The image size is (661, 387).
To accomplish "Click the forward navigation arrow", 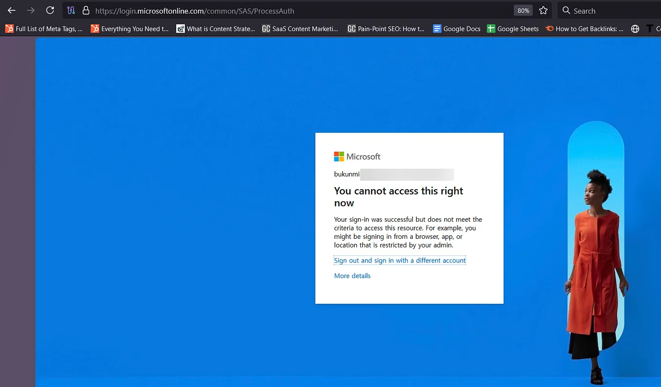I will pyautogui.click(x=30, y=10).
